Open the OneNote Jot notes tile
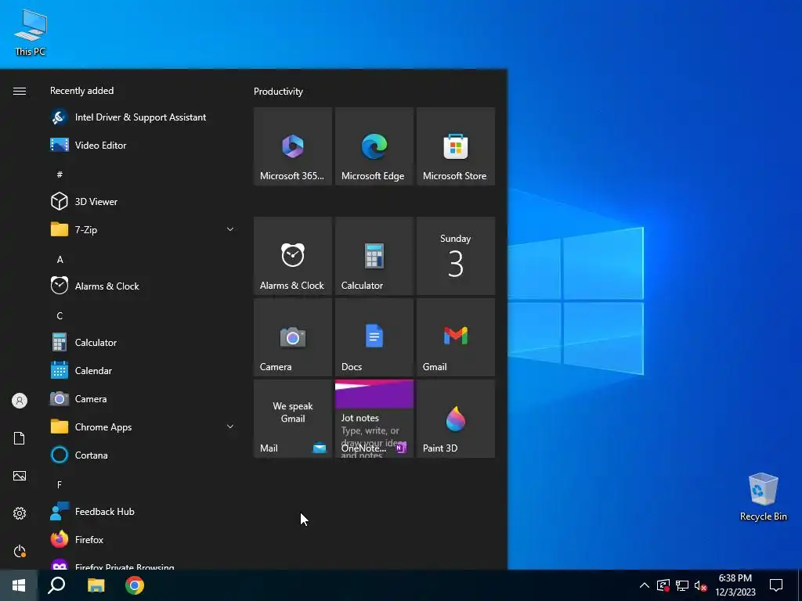Screen dimensions: 802x601 374,419
